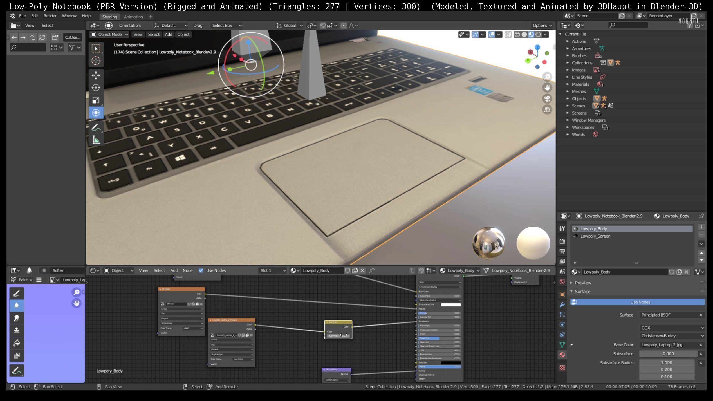
Task: Select the Move tool in viewport toolbar
Action: (x=96, y=75)
